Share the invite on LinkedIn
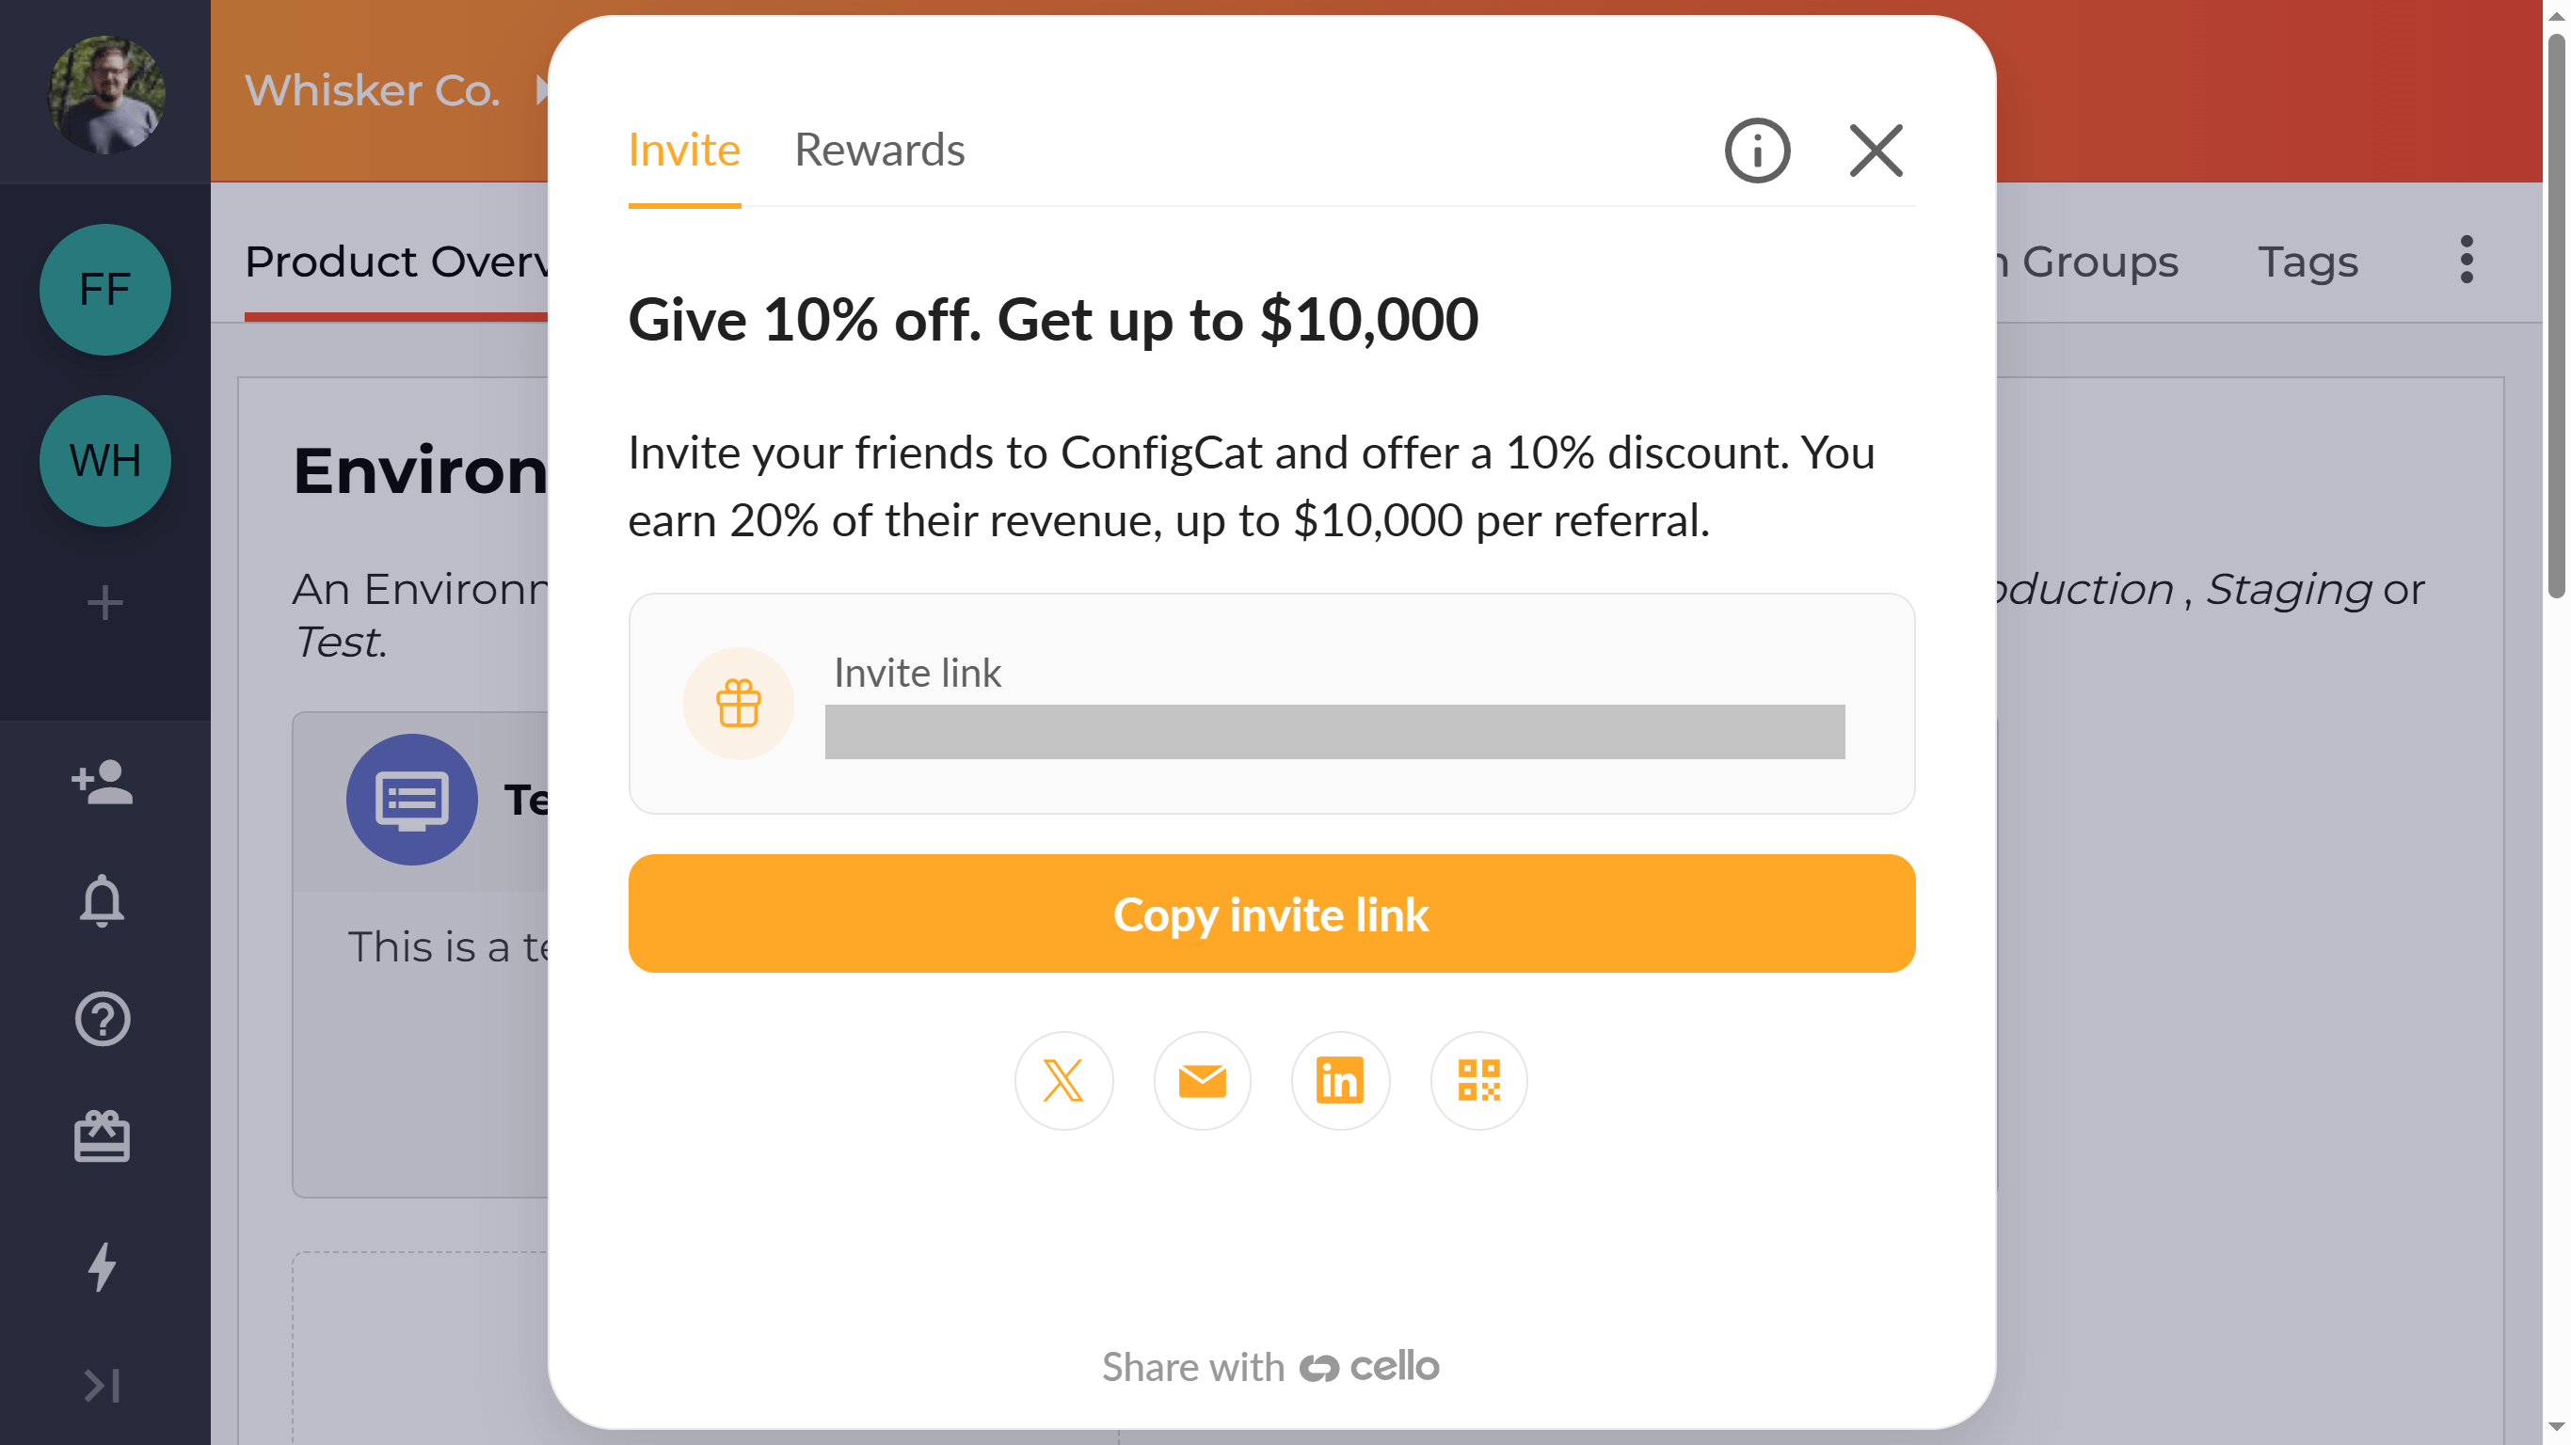The image size is (2571, 1445). [x=1339, y=1080]
